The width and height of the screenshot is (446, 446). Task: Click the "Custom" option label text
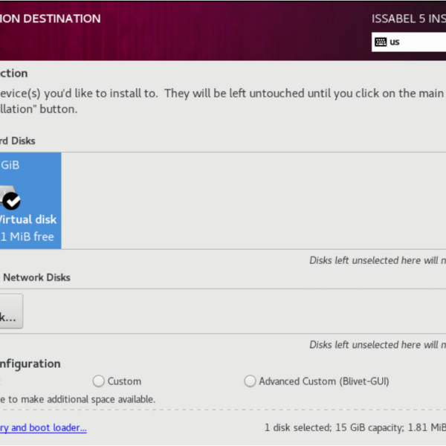[x=124, y=381]
